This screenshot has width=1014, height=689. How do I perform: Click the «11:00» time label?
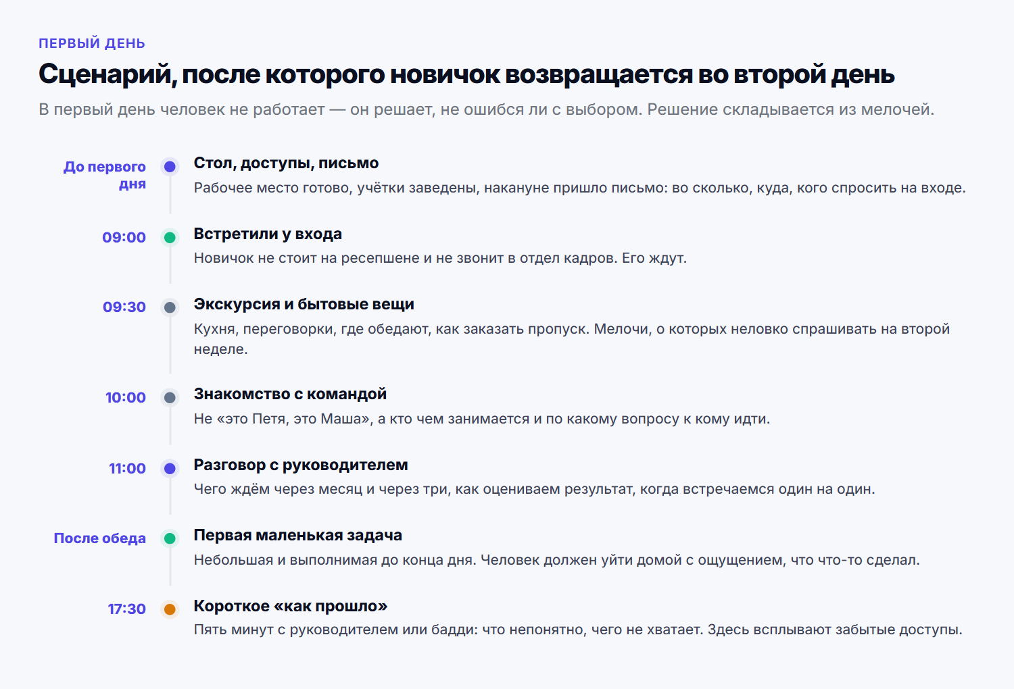pyautogui.click(x=127, y=468)
